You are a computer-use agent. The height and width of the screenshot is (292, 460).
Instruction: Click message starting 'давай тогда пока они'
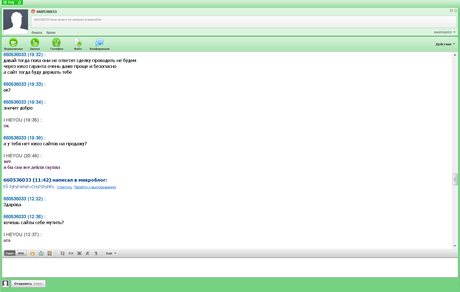coord(70,61)
